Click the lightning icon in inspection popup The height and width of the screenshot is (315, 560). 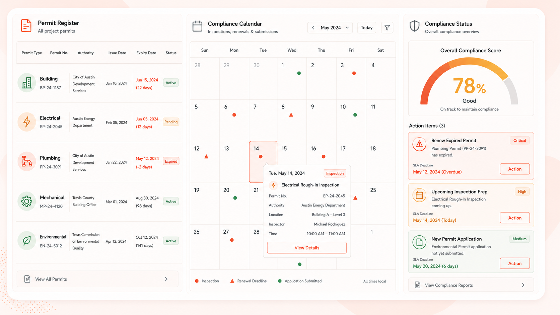(x=273, y=185)
